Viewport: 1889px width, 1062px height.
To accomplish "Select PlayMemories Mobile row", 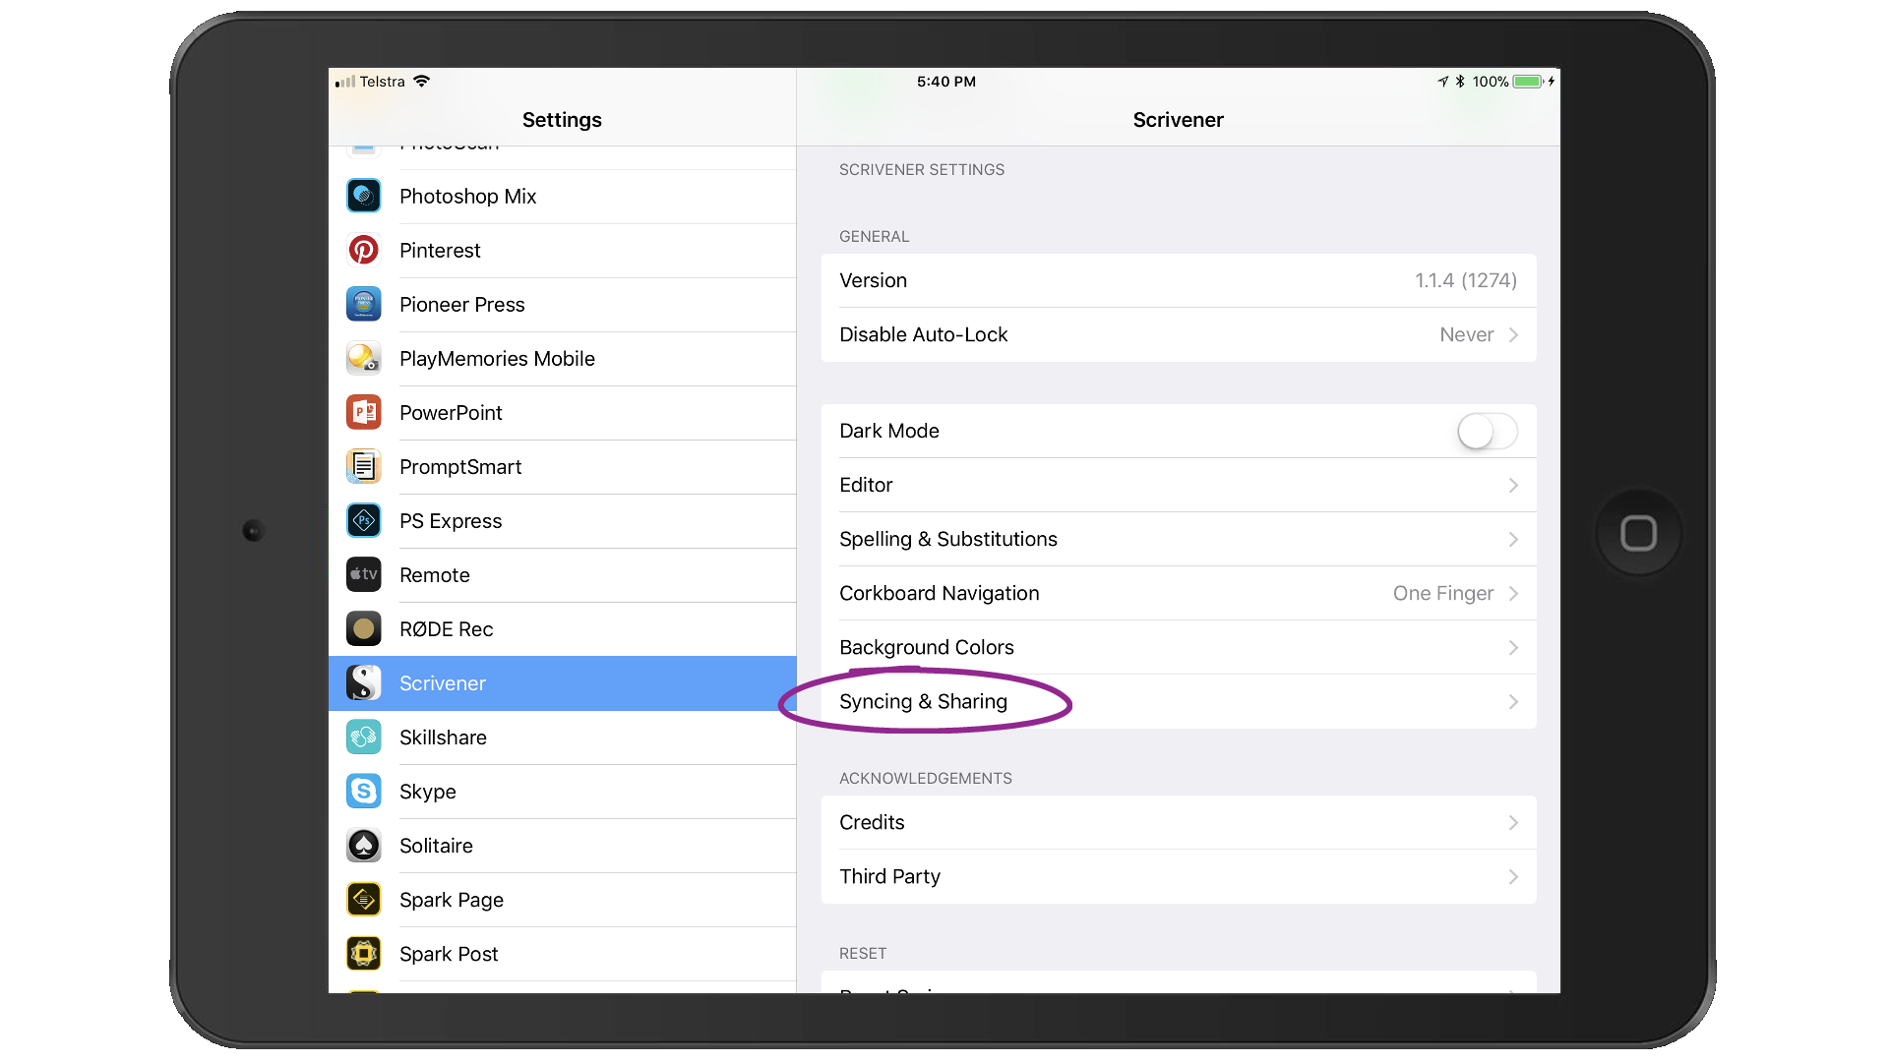I will point(562,359).
